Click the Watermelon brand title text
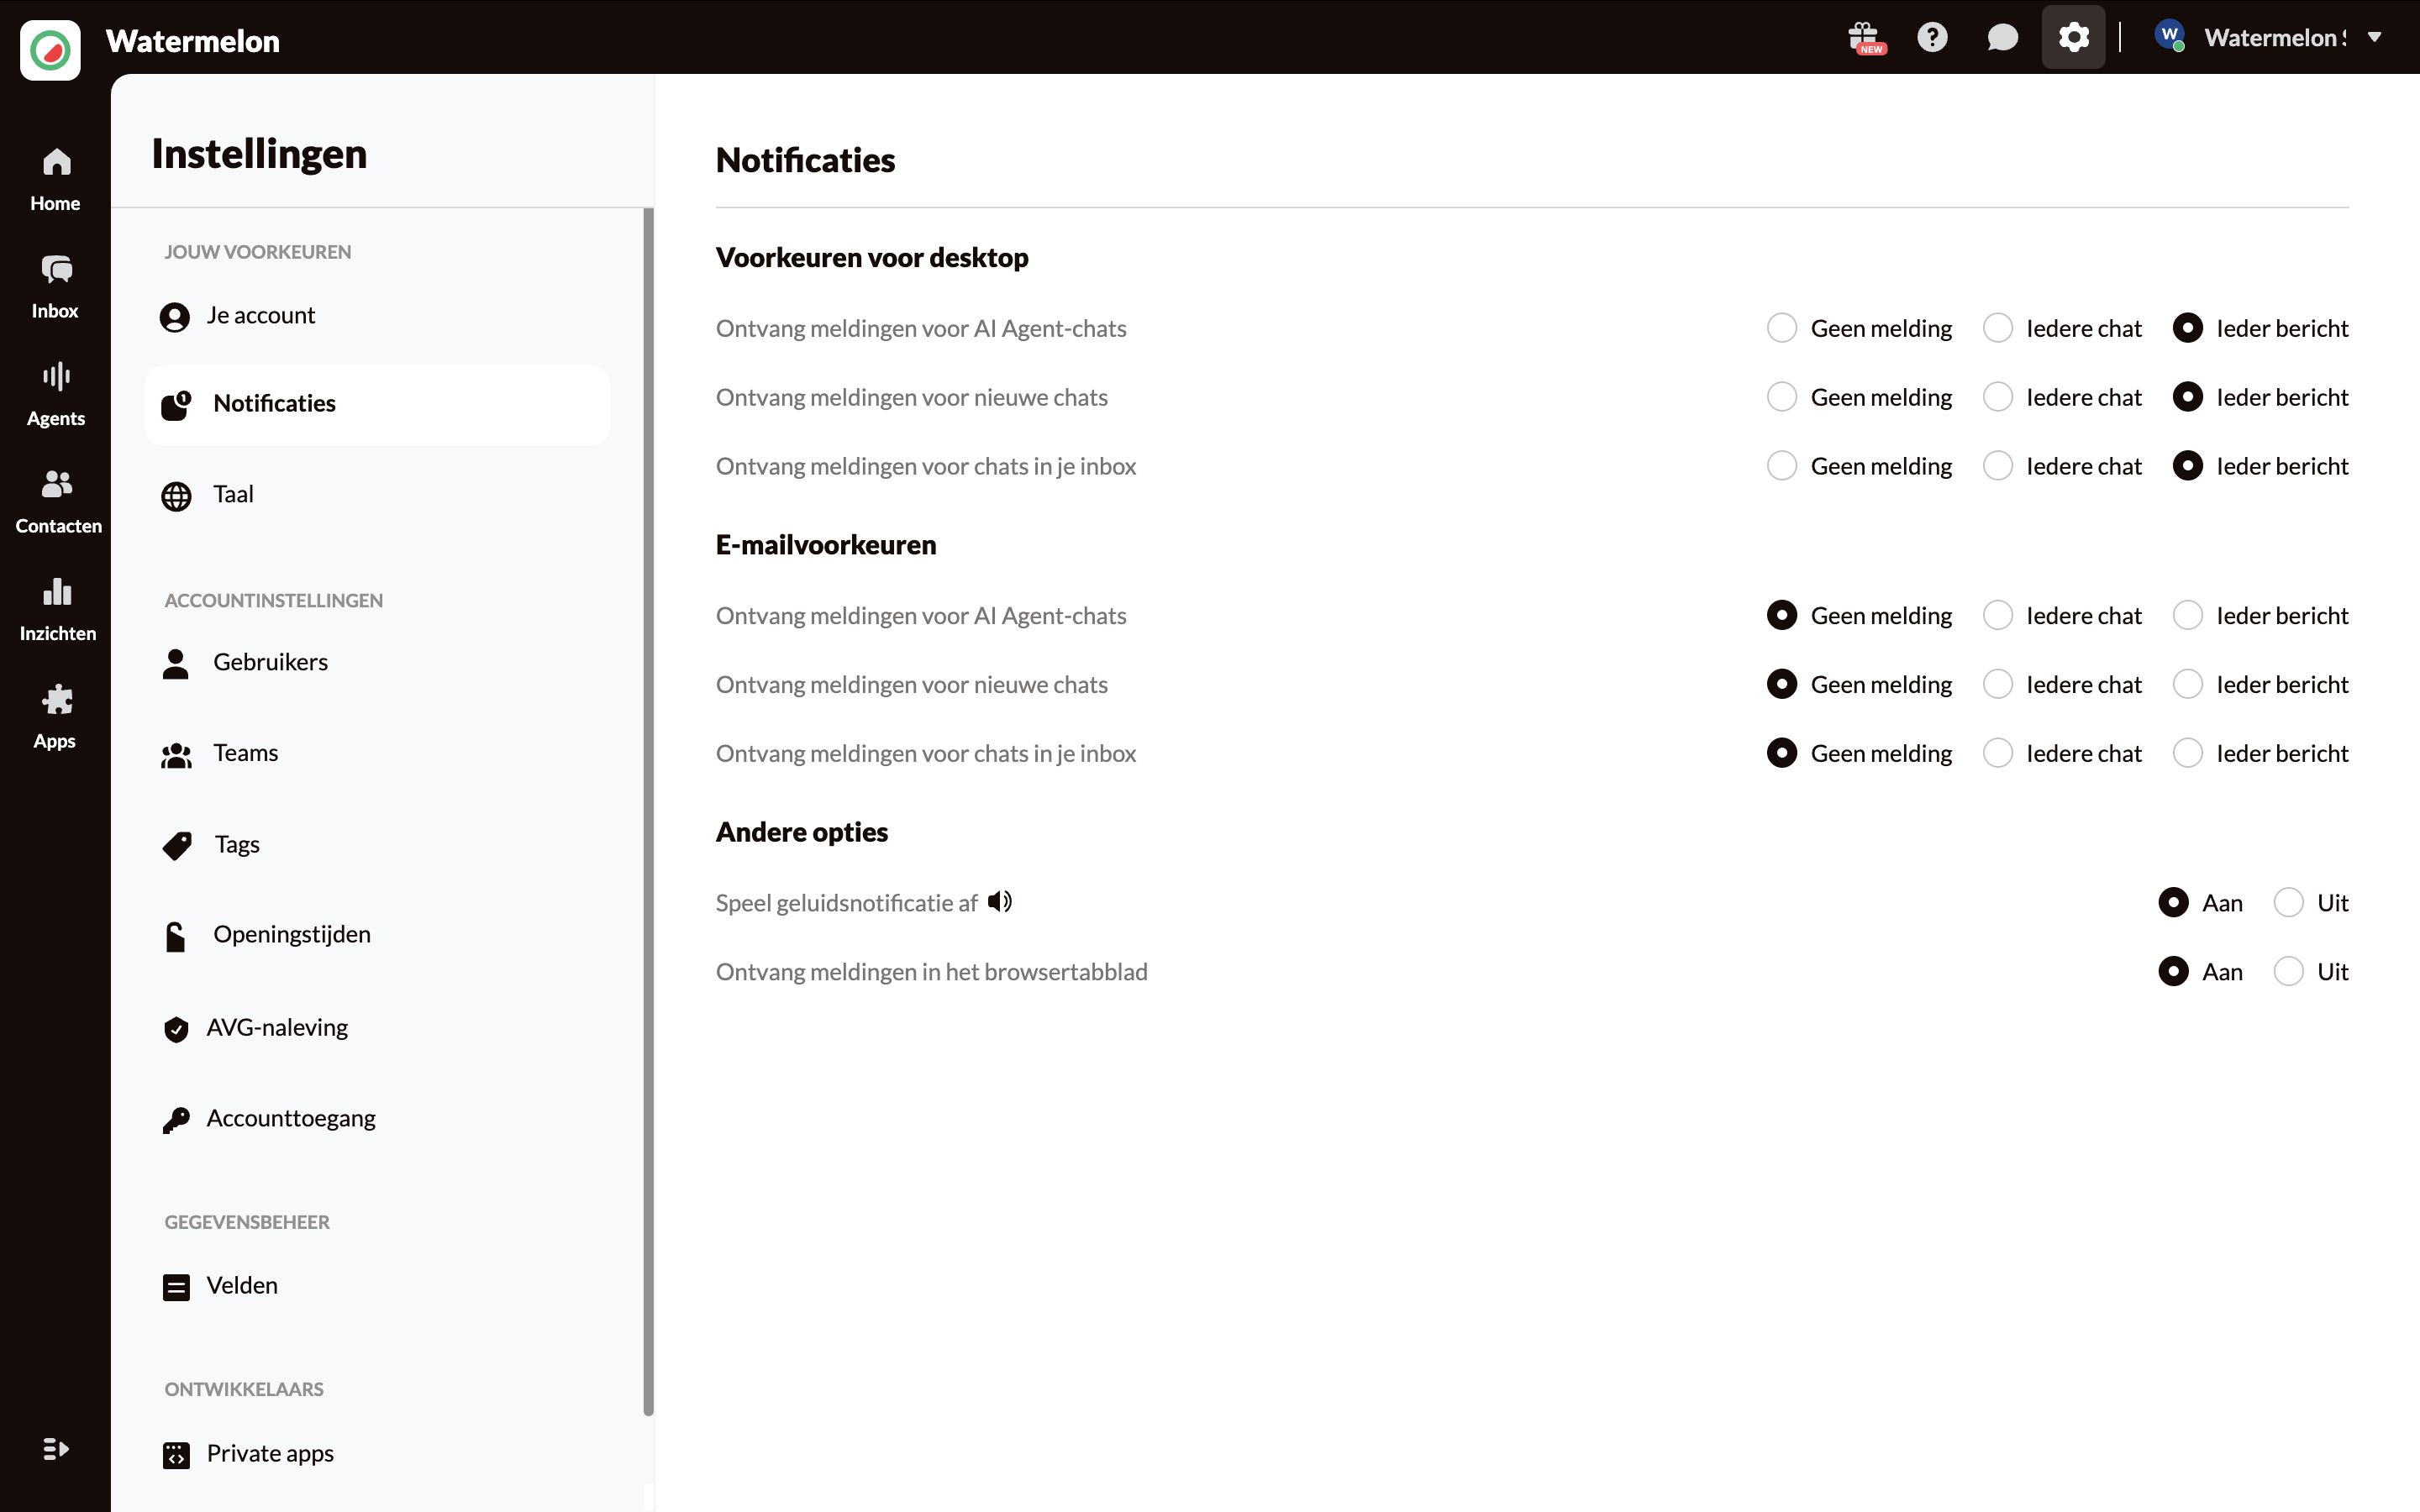The height and width of the screenshot is (1512, 2420). click(193, 41)
